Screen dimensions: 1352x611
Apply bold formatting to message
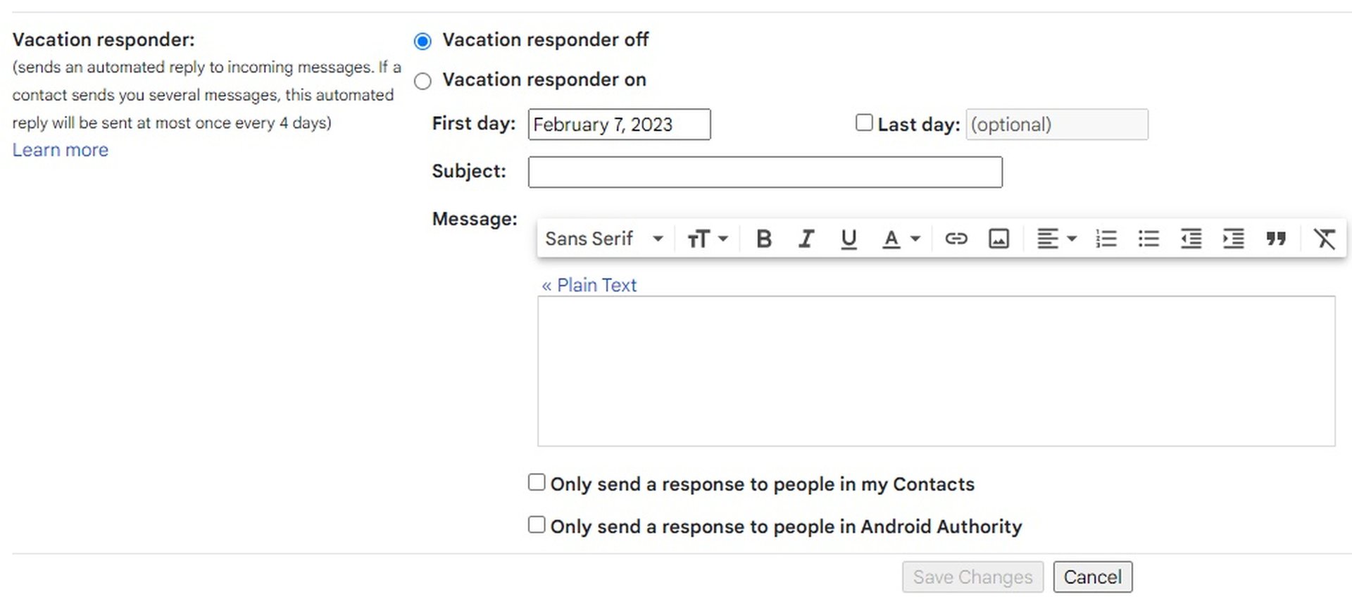[x=763, y=239]
